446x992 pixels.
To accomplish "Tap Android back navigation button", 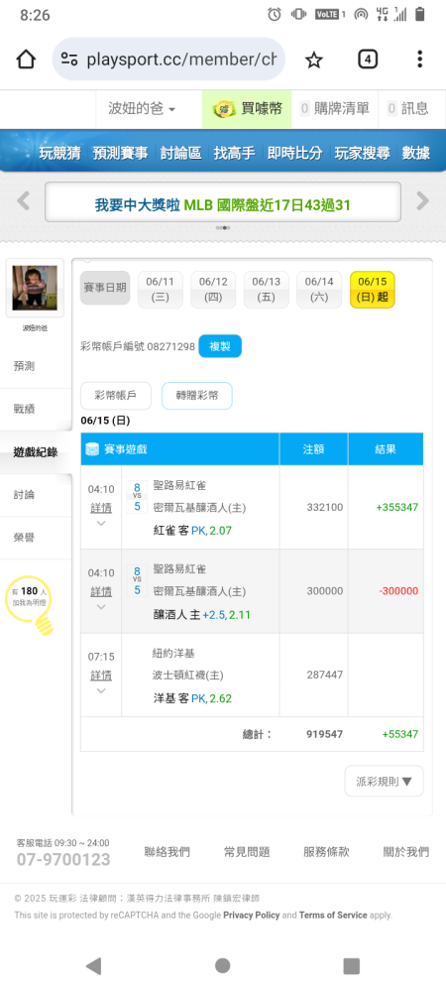I will click(93, 965).
